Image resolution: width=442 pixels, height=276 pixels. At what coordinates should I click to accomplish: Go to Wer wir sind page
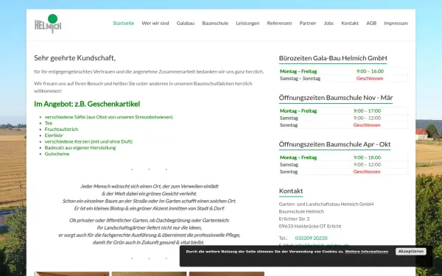[x=155, y=23]
